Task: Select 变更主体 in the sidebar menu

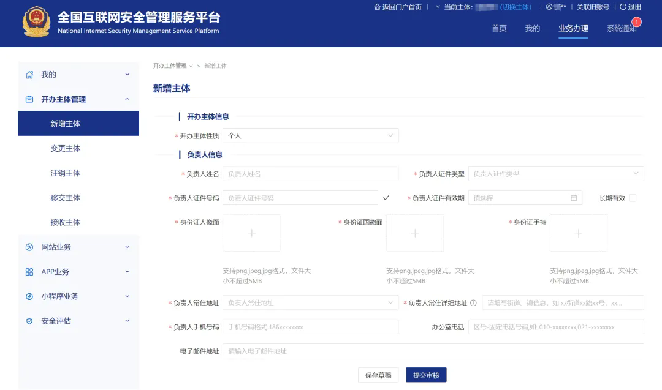Action: coord(66,149)
